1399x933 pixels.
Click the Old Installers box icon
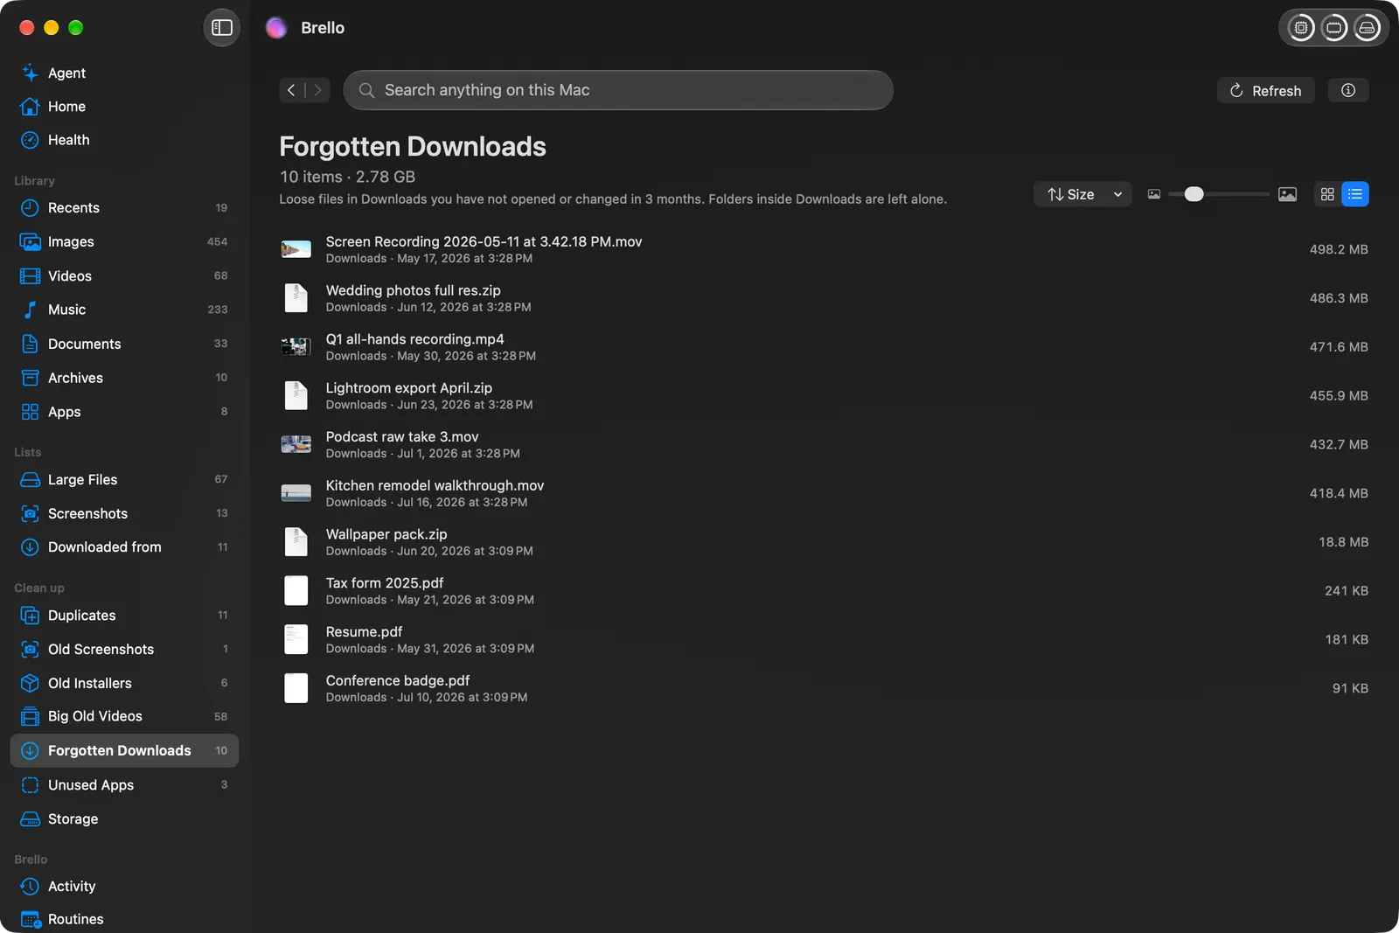[30, 683]
